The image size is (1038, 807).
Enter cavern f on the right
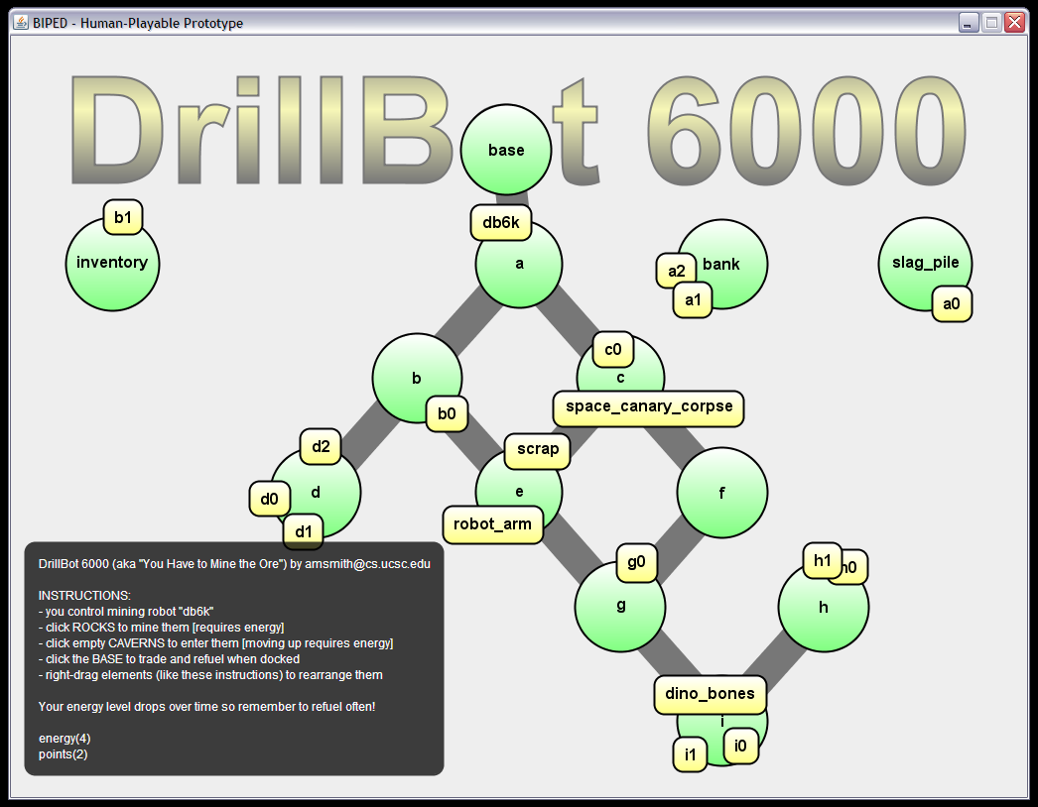(721, 491)
